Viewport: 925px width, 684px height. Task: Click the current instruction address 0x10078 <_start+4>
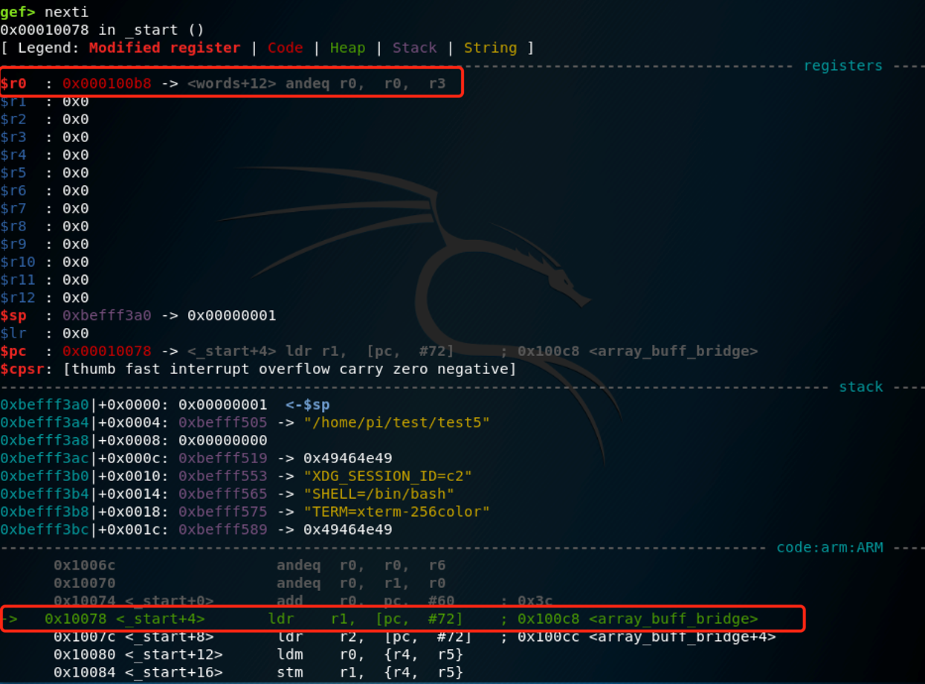pos(124,619)
